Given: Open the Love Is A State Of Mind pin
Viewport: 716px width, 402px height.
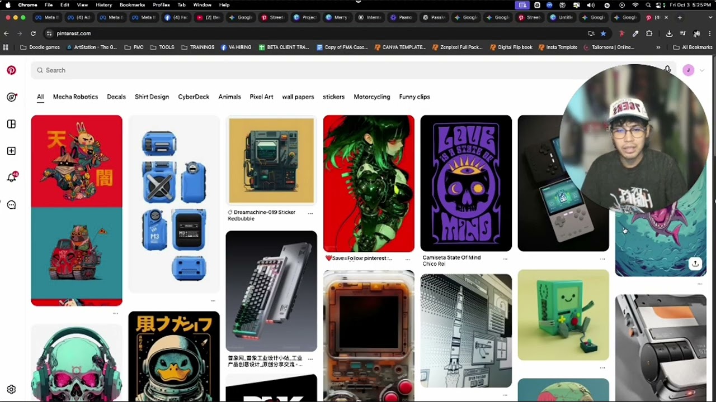Looking at the screenshot, I should pos(466,183).
